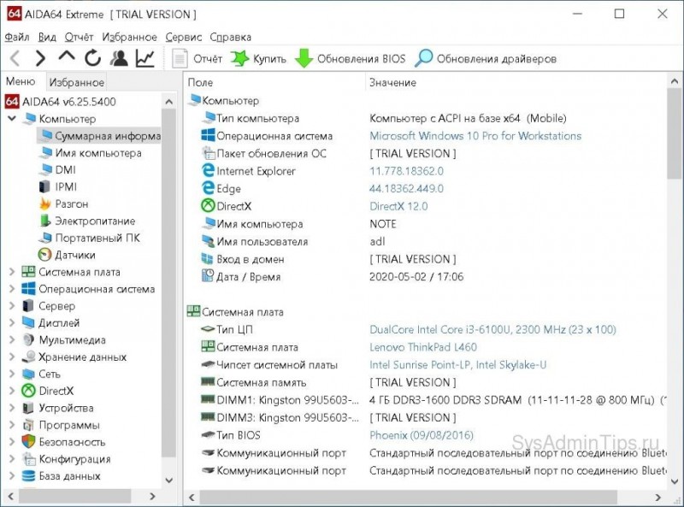Open the user silhouette toolbar icon

point(119,58)
